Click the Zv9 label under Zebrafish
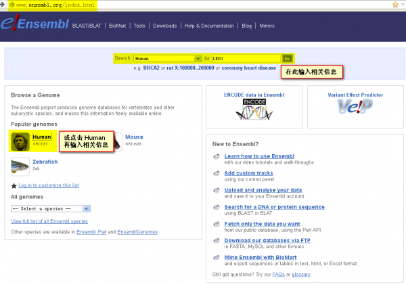Viewport: 406px width, 284px height. tap(36, 169)
